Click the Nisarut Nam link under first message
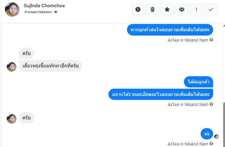 196,40
